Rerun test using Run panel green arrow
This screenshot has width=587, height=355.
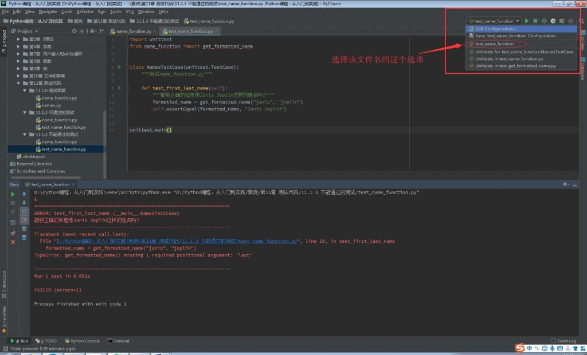[13, 195]
